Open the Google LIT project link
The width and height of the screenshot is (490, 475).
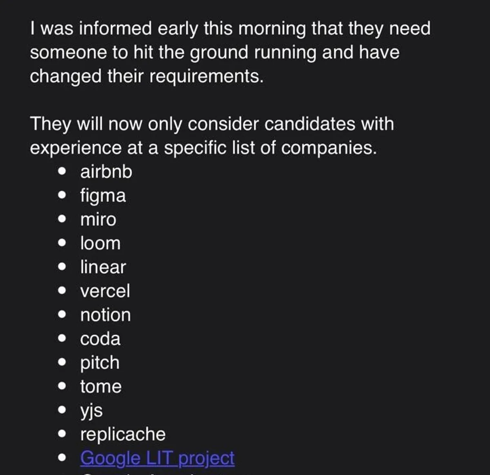[157, 458]
